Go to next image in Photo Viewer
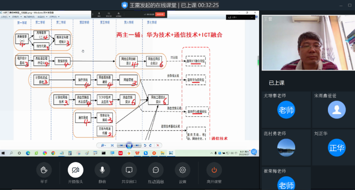Screen dimensions: 355x190 coord(137,145)
